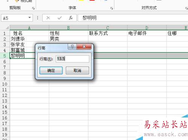Click cell containing 刘德华
Image resolution: width=188 pixels, height=140 pixels.
(29, 39)
